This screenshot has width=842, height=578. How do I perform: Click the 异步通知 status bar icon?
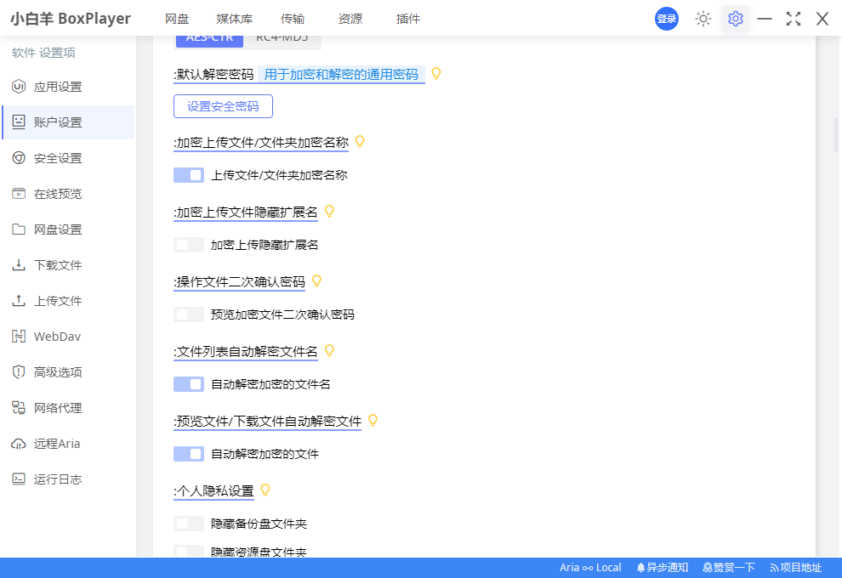[663, 567]
